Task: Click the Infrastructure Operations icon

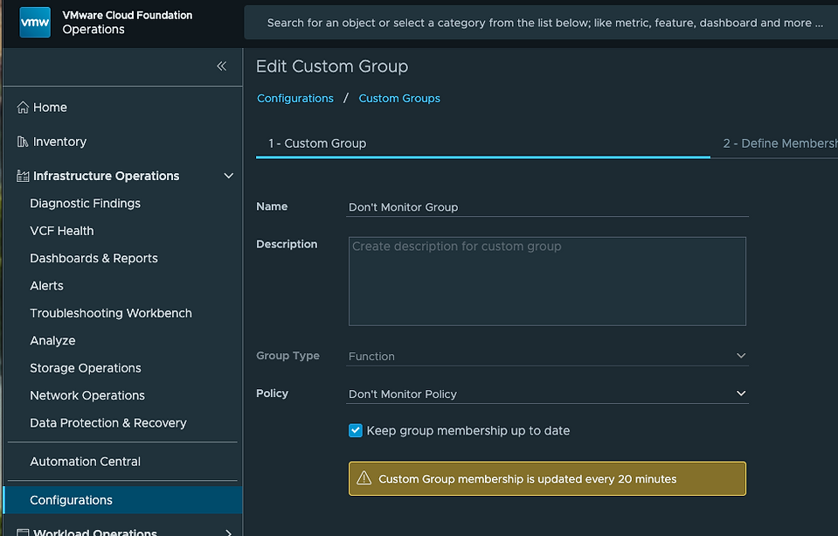Action: click(23, 176)
